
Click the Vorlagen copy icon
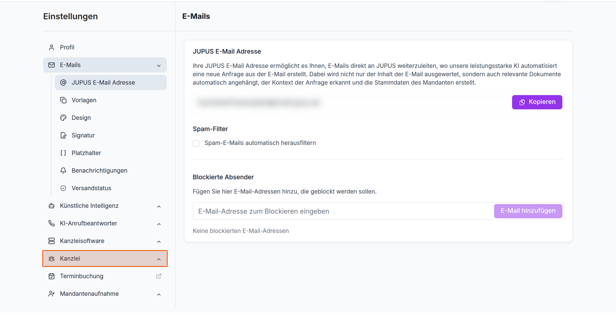click(63, 100)
